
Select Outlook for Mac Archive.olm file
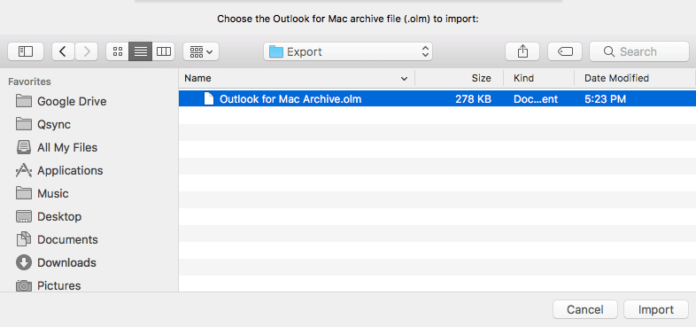437,98
